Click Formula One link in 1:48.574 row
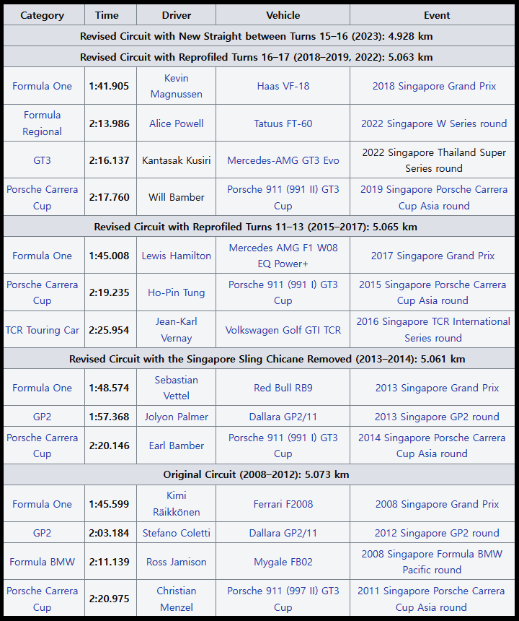This screenshot has height=621, width=519. tap(42, 388)
